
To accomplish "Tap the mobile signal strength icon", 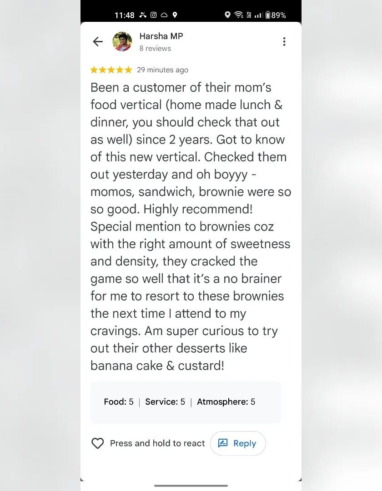I will tap(258, 15).
